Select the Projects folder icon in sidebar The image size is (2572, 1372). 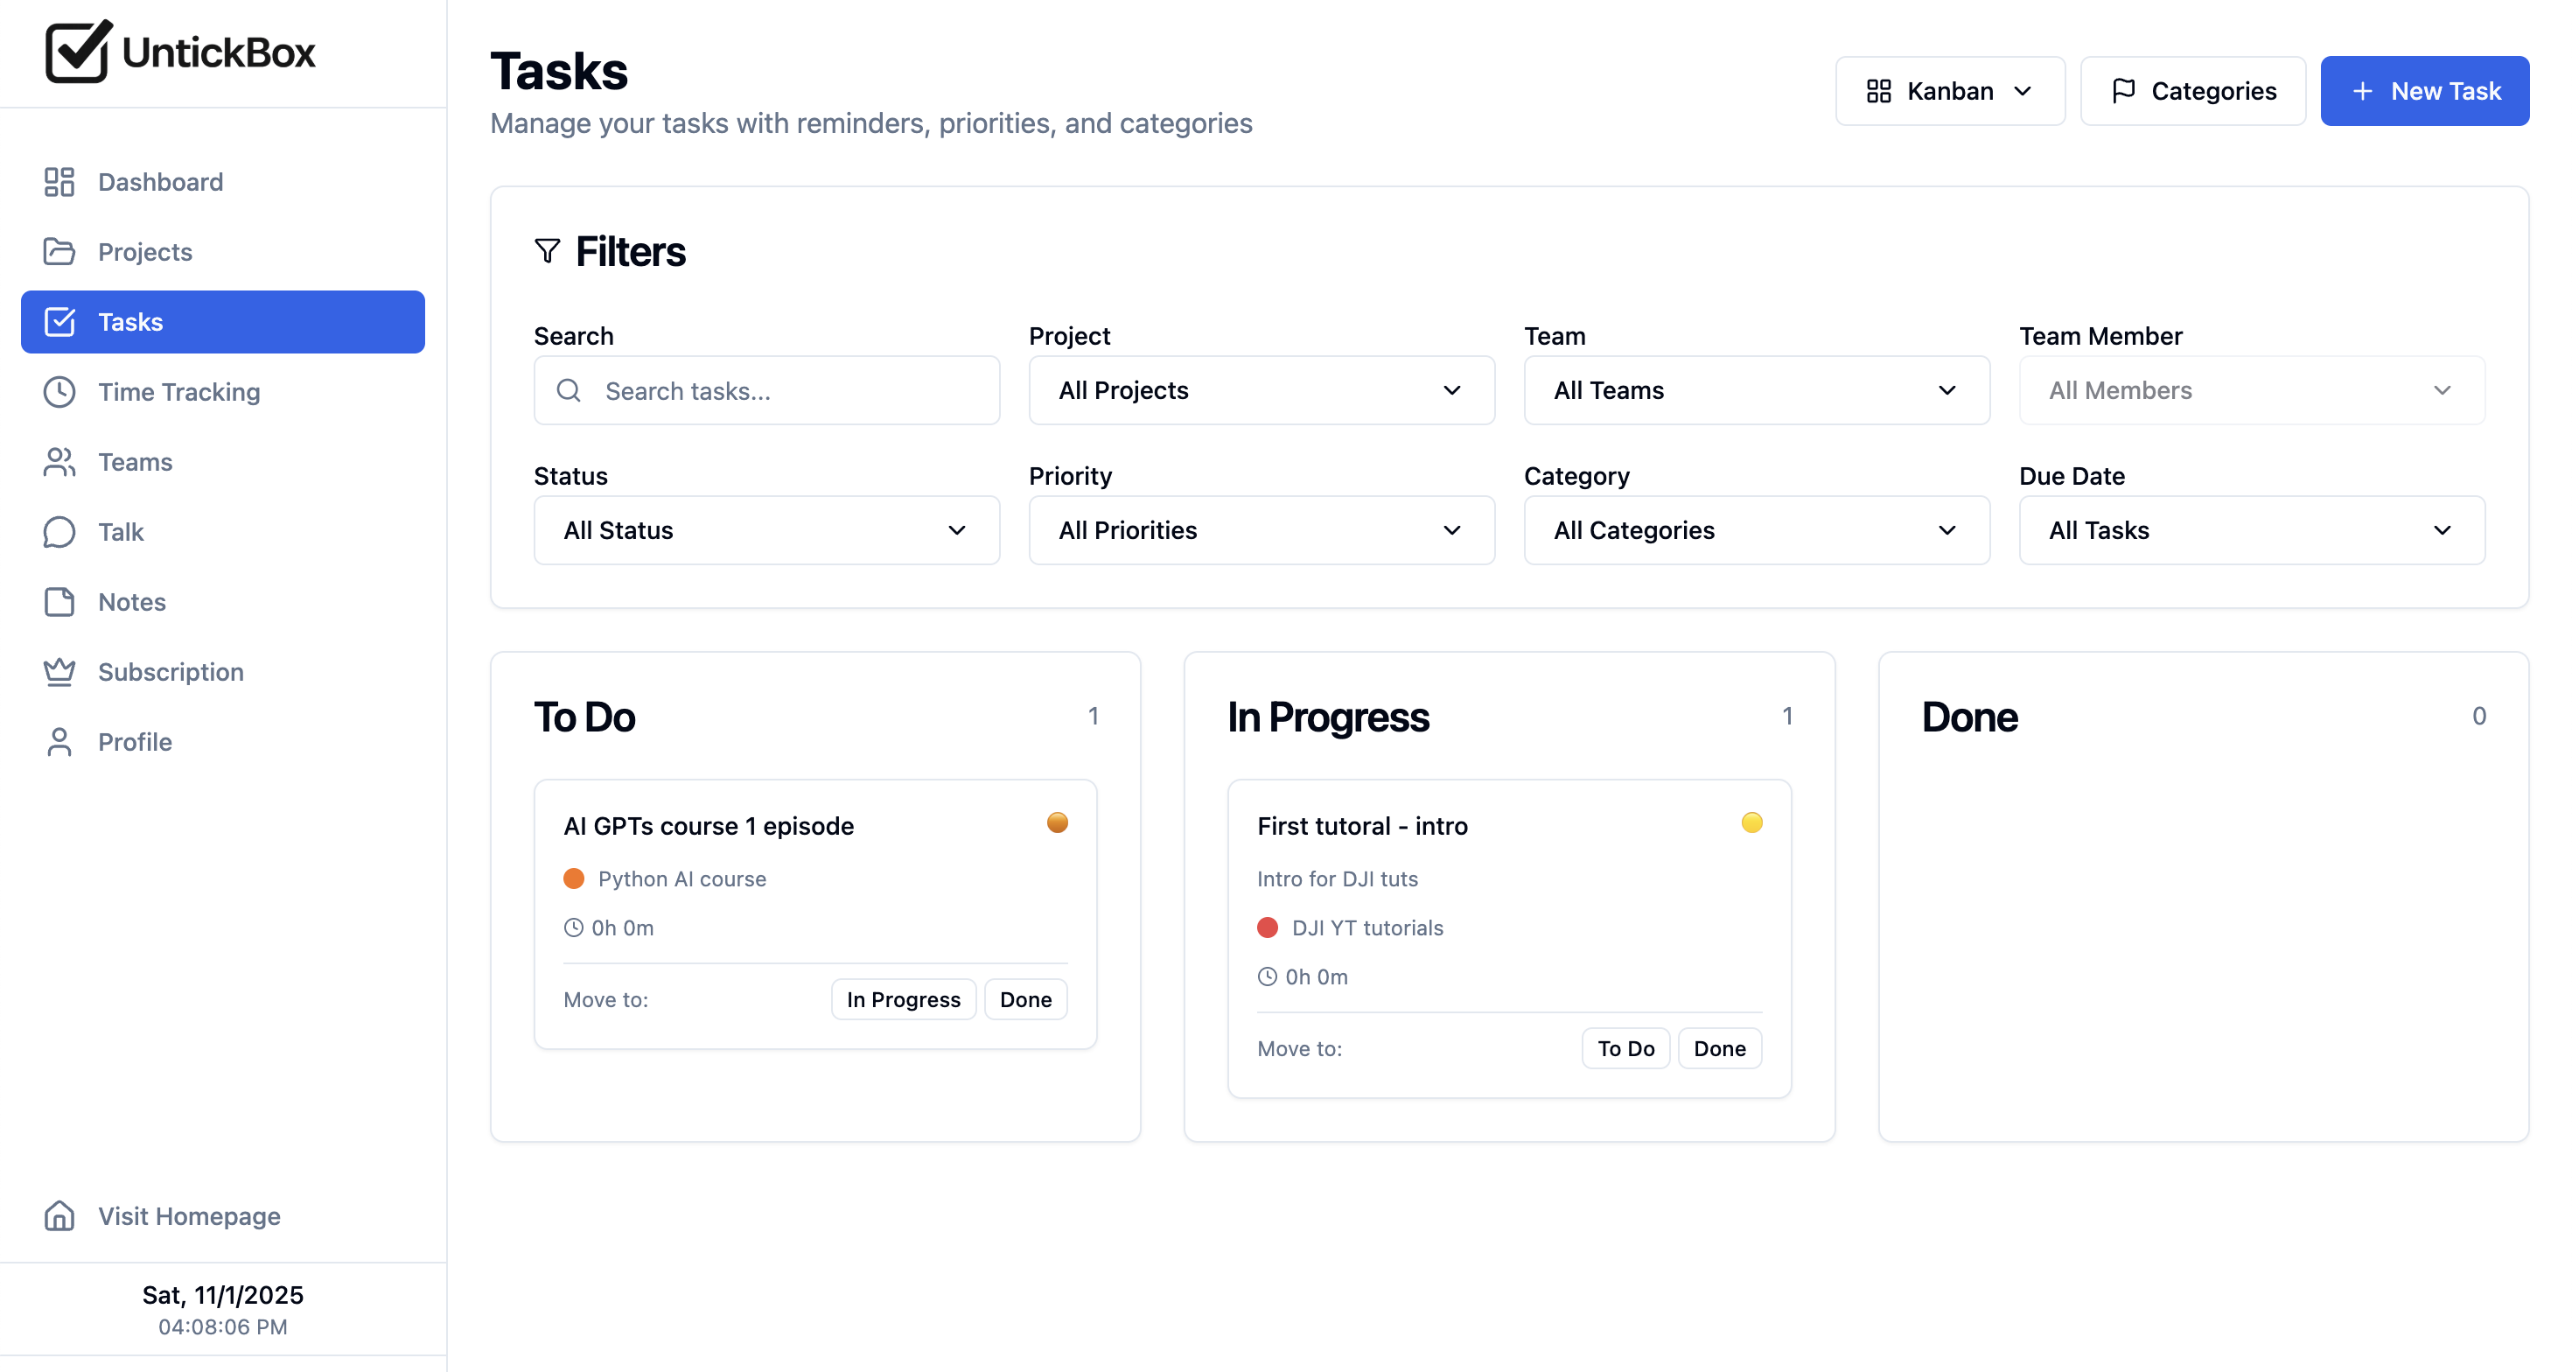[59, 252]
